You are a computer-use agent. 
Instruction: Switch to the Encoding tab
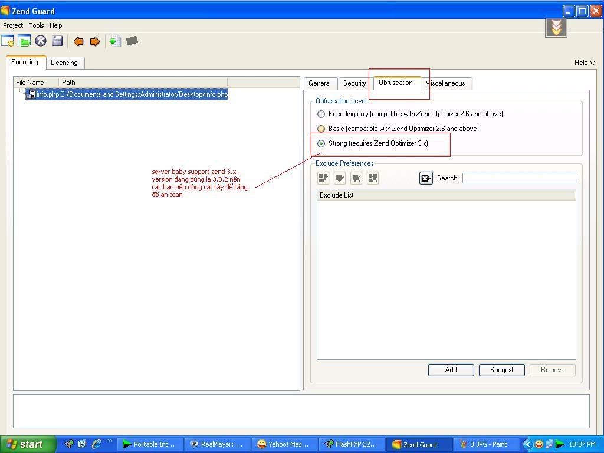coord(25,62)
